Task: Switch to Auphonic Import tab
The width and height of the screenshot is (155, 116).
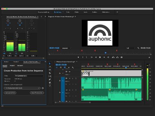Action: (x=12, y=65)
